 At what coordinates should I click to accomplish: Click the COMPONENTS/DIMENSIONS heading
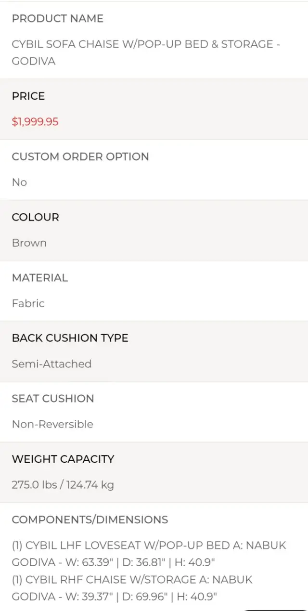[x=90, y=520]
